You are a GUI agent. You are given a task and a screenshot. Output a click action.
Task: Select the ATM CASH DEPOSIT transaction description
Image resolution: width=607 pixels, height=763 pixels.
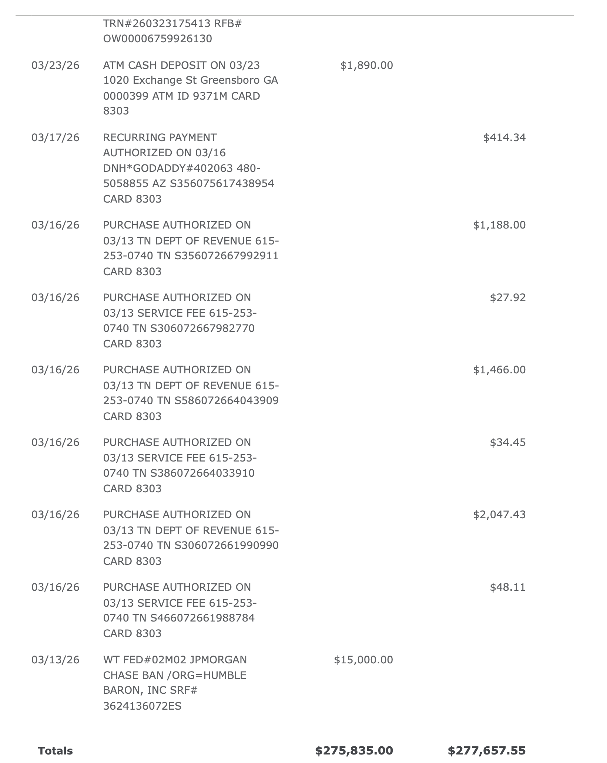[191, 88]
